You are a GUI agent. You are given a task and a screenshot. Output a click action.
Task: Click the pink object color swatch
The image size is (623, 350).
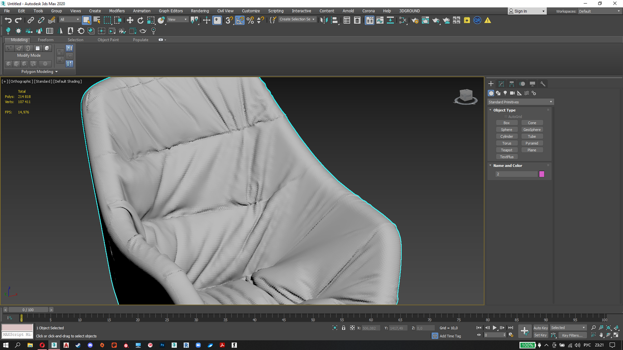click(541, 174)
